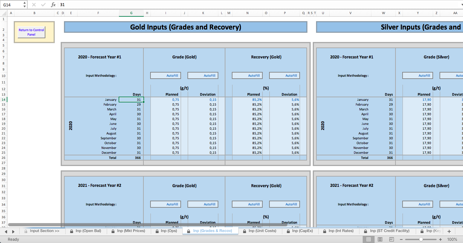Image resolution: width=463 pixels, height=243 pixels.
Task: Click the Gold table February days cell 29
Action: [131, 104]
